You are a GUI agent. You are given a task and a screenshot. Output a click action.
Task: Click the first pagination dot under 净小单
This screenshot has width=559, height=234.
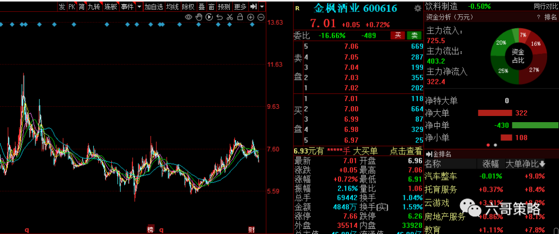point(489,145)
